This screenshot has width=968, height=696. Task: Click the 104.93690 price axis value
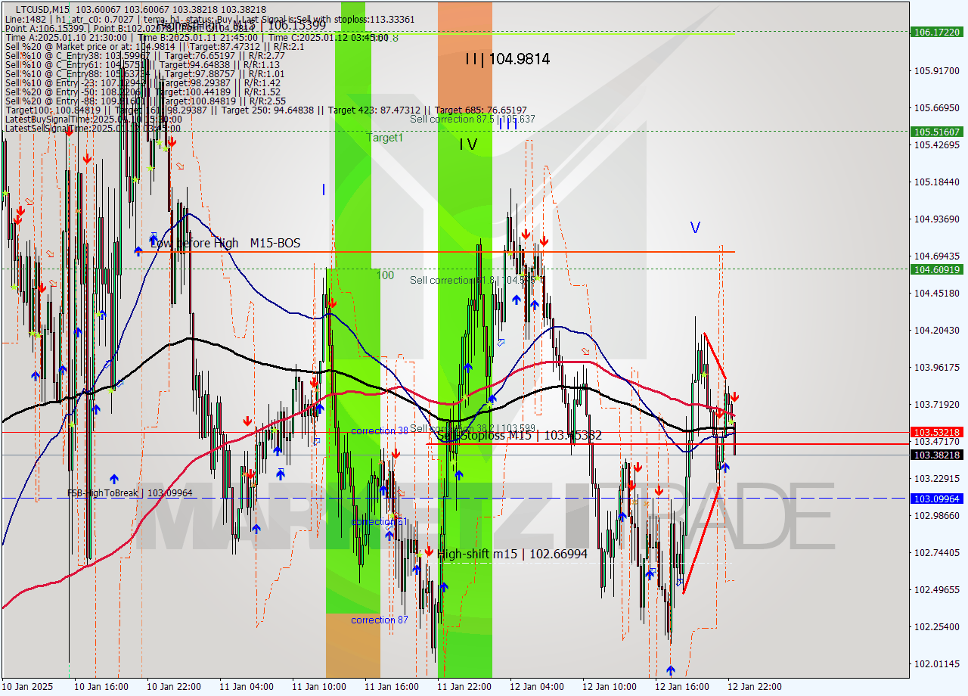click(937, 219)
